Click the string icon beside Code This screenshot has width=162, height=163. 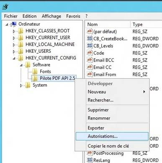(x=90, y=53)
